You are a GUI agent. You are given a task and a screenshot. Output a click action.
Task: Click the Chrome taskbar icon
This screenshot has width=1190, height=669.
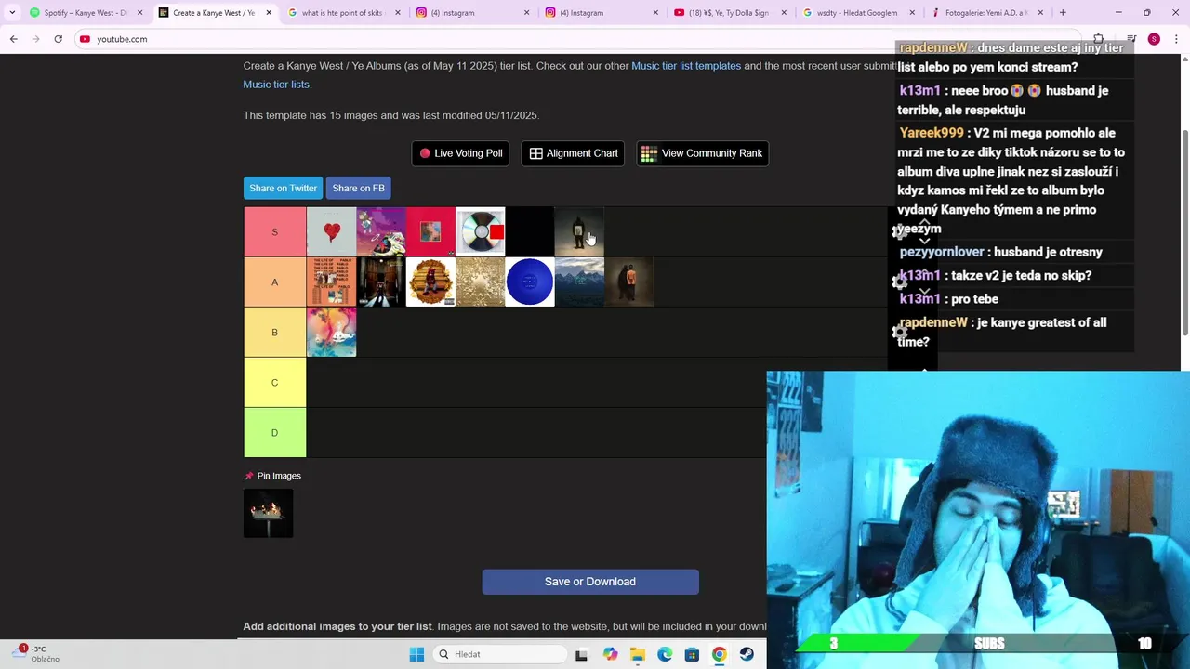click(x=720, y=654)
